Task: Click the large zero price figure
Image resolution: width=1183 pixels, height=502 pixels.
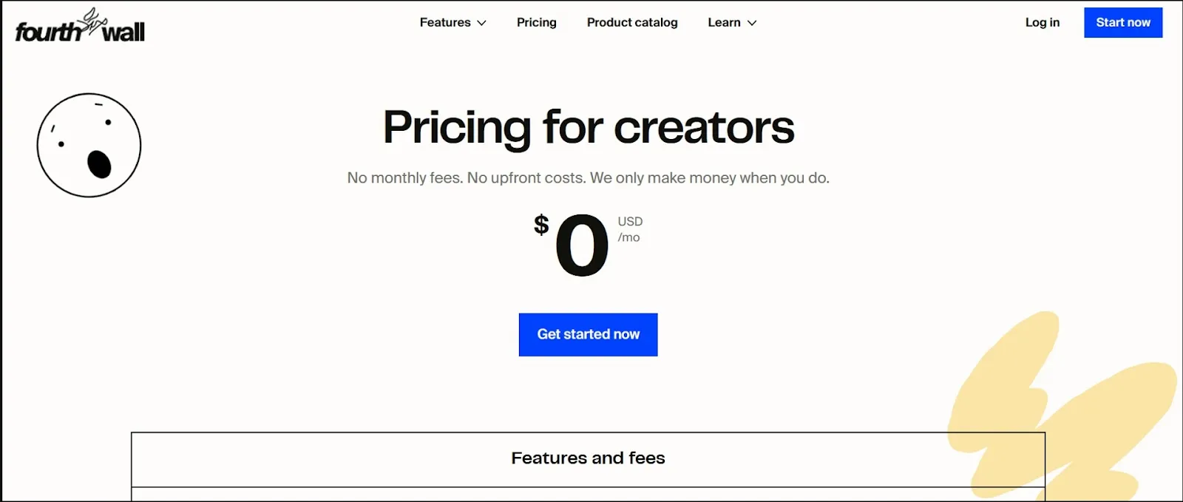Action: (582, 245)
